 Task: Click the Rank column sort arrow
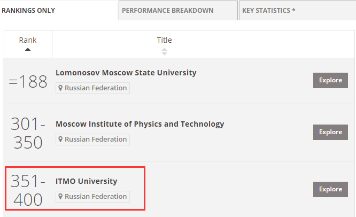(x=28, y=50)
